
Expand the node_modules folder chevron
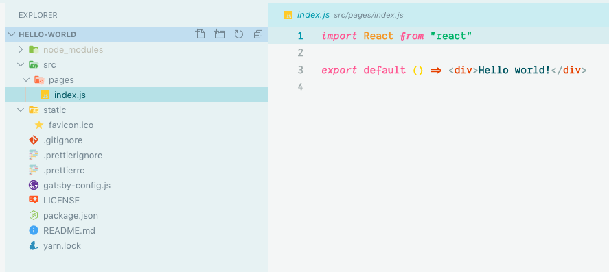[21, 49]
